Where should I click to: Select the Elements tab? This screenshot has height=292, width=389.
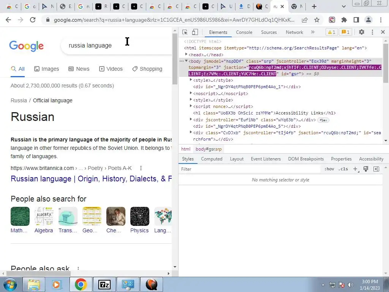coord(218,32)
